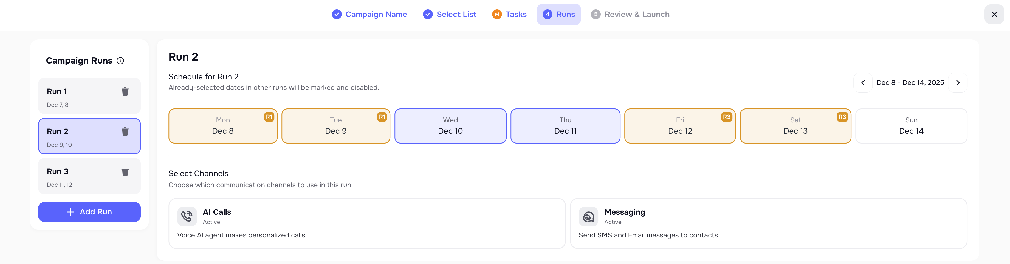Select Sun Dec 14 for this run
This screenshot has height=264, width=1010.
tap(911, 126)
